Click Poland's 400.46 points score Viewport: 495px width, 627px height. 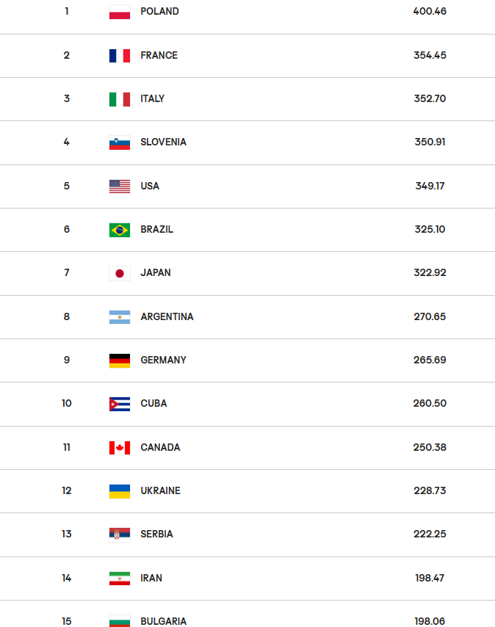tap(430, 12)
